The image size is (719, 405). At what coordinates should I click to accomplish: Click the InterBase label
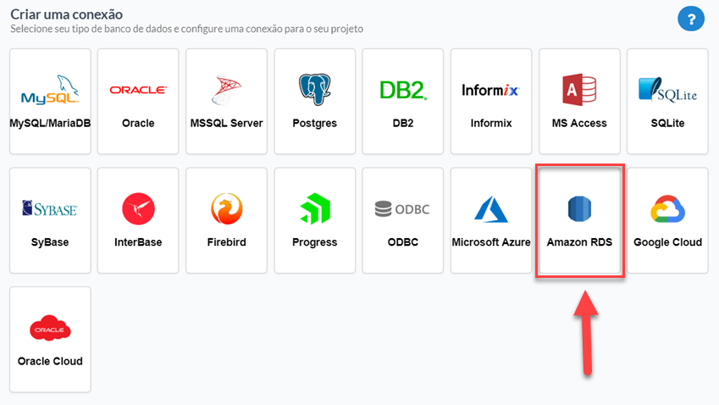[138, 242]
